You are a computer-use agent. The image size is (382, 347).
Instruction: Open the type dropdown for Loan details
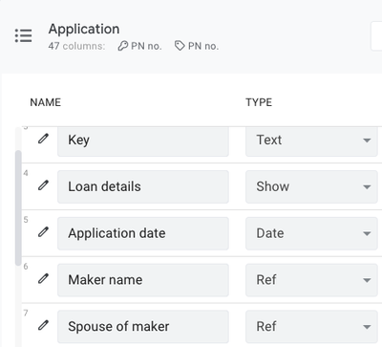311,186
